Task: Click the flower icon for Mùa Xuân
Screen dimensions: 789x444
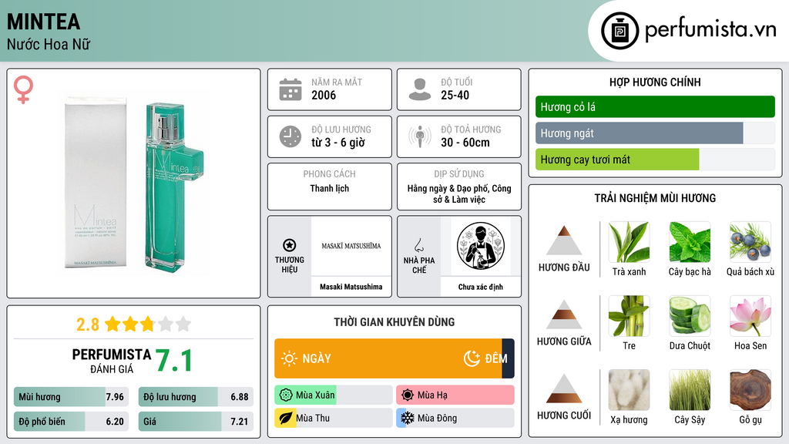Action: (286, 395)
